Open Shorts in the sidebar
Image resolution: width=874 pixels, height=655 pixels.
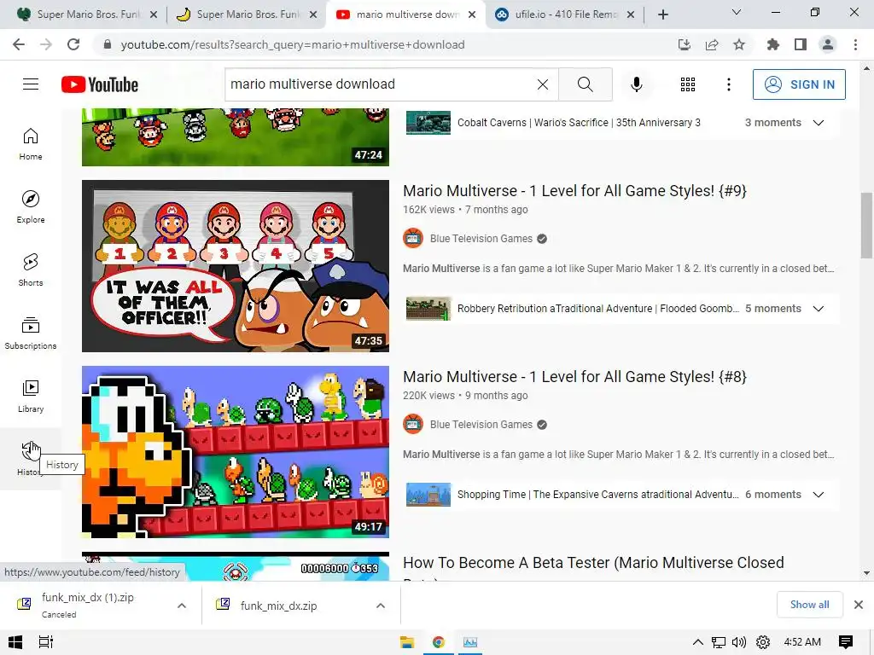pos(31,270)
